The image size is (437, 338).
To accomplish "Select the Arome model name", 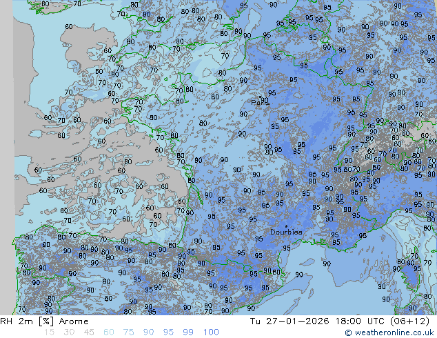I will 73,321.
